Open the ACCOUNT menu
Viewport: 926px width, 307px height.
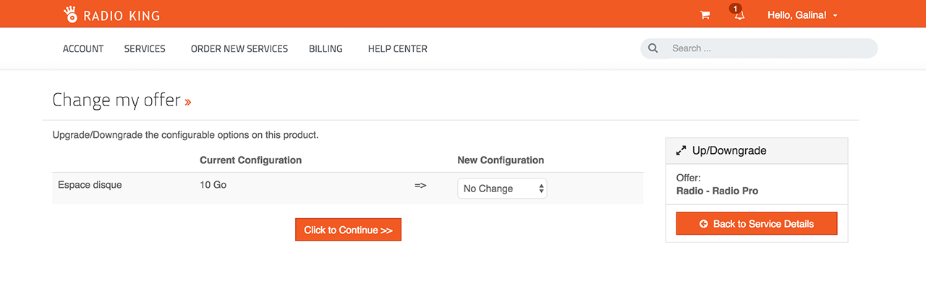tap(83, 49)
